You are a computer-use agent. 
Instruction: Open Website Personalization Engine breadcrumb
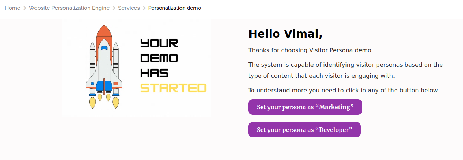tap(69, 8)
